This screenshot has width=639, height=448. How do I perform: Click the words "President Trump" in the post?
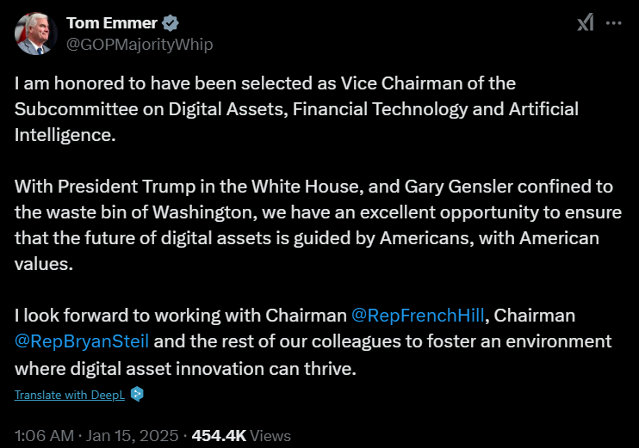[118, 187]
